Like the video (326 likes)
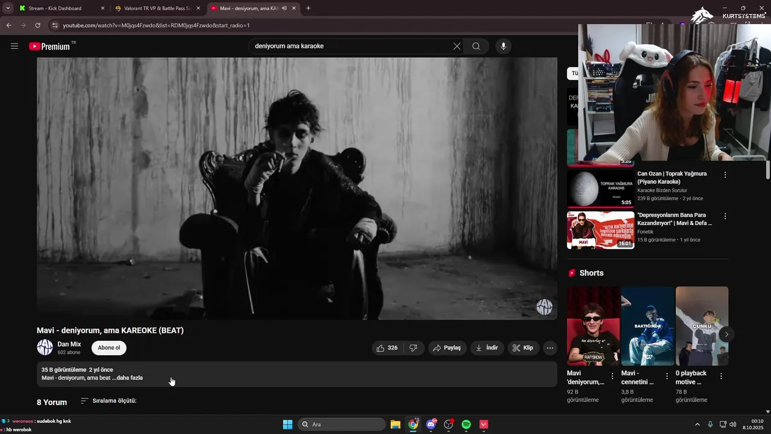This screenshot has height=434, width=771. [387, 348]
